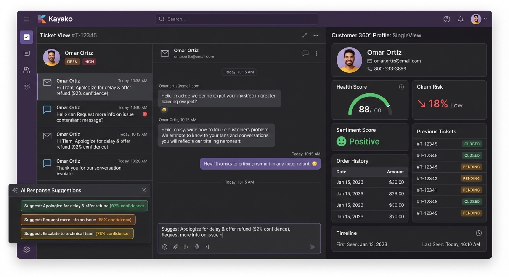The width and height of the screenshot is (509, 277).
Task: Open the emoji picker in reply box
Action: pyautogui.click(x=164, y=247)
